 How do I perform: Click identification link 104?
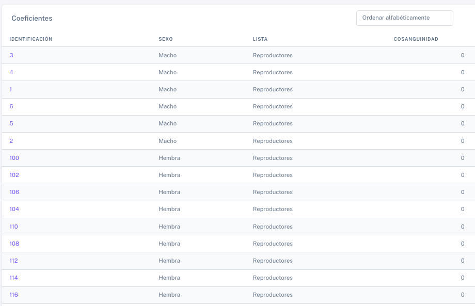click(14, 209)
